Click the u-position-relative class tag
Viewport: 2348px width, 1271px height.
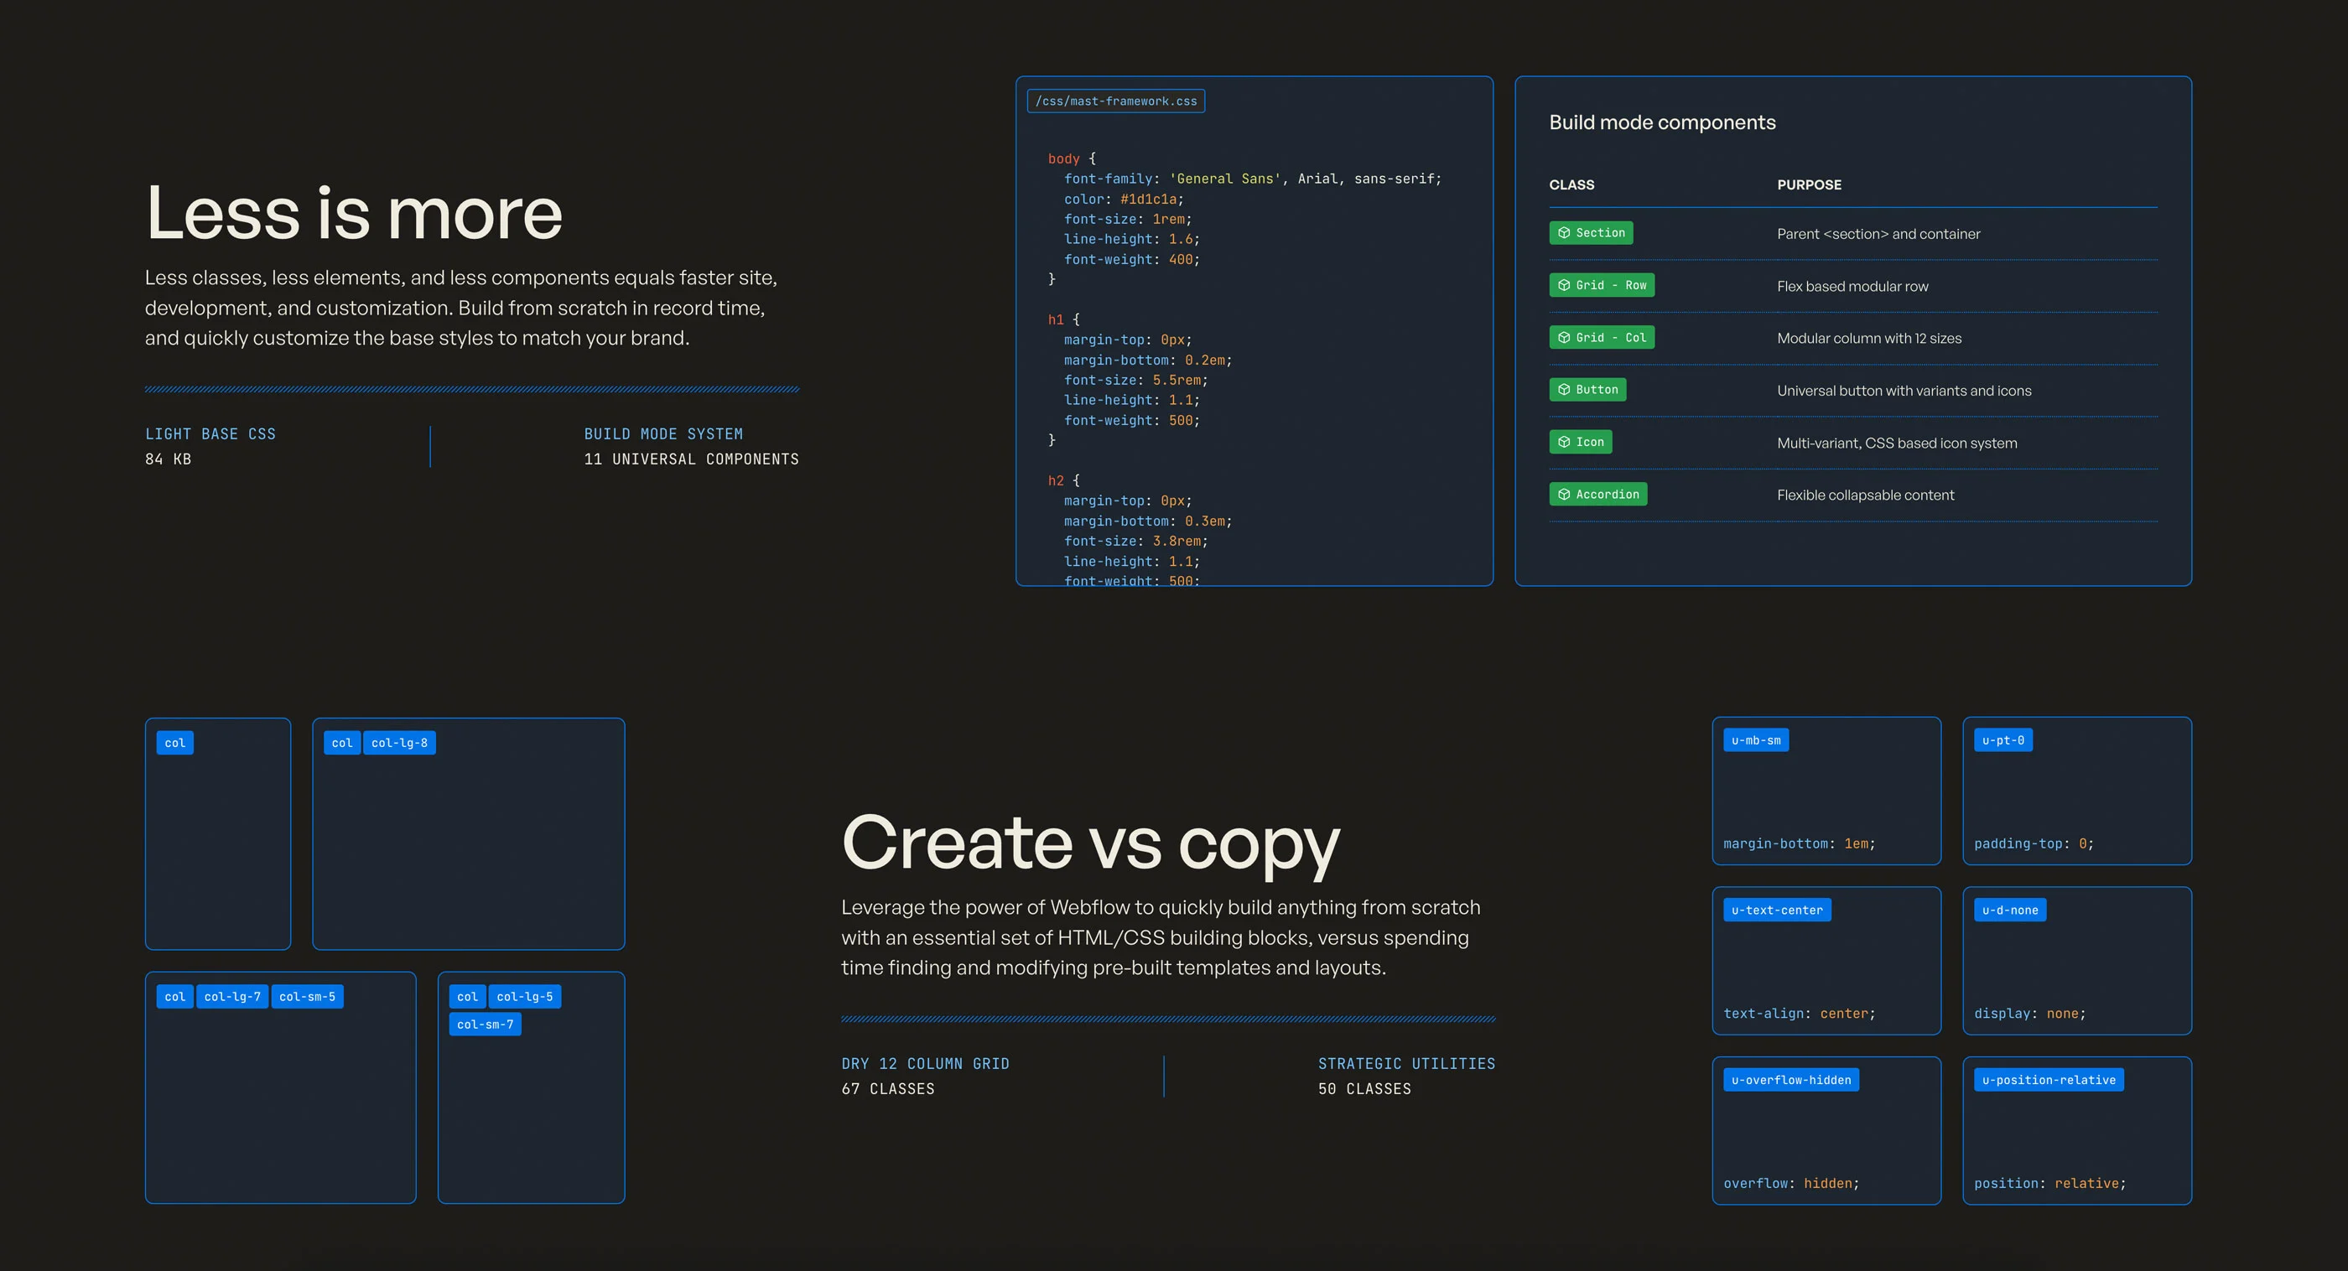(2048, 1080)
